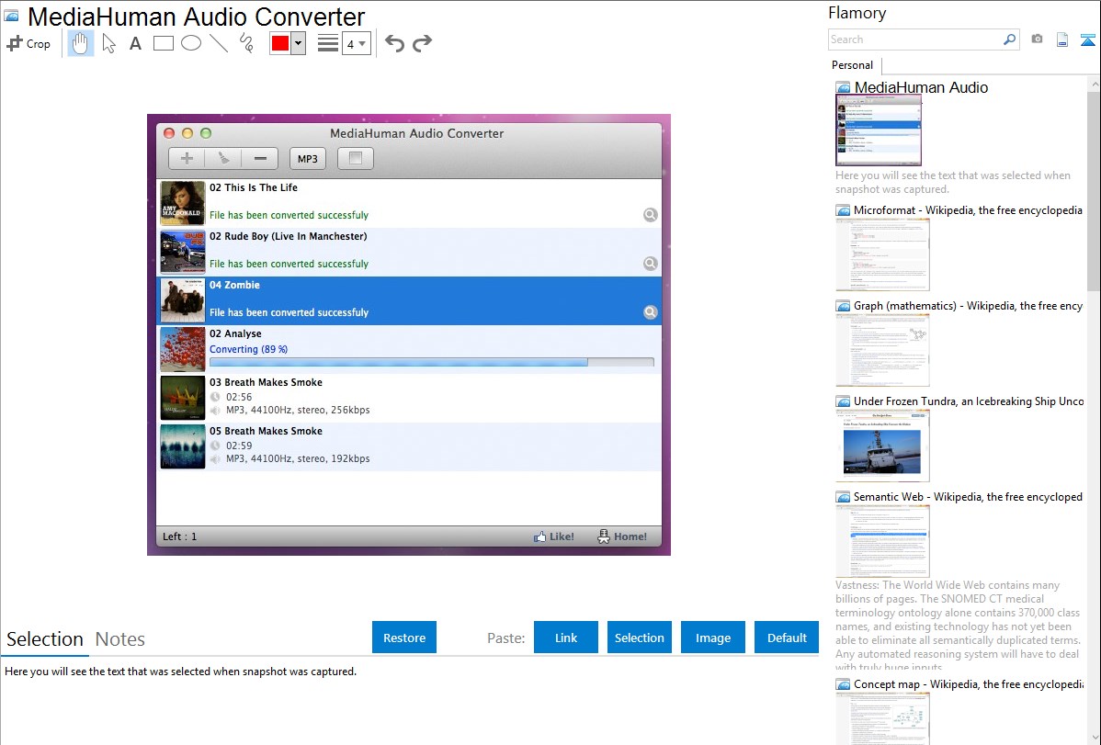This screenshot has width=1101, height=745.
Task: Open the Microformat Wikipedia snapshot thumbnail
Action: click(x=882, y=254)
